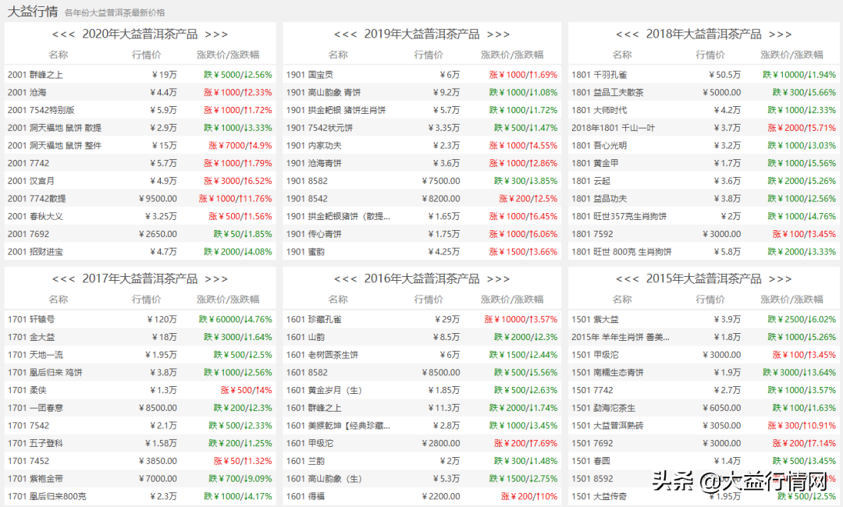Screen dimensions: 843x507
Task: Select the 1701 五子登科 entry
Action: [x=35, y=443]
